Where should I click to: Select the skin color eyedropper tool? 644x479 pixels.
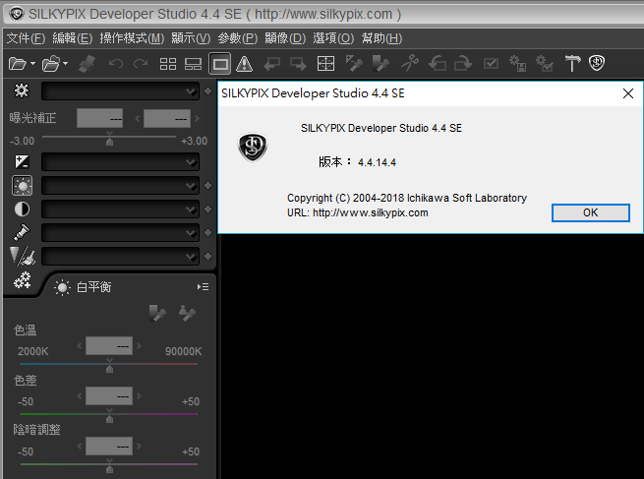click(x=381, y=64)
